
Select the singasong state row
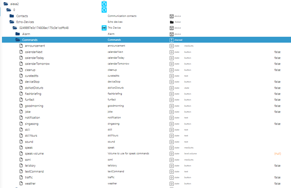tap(146, 124)
